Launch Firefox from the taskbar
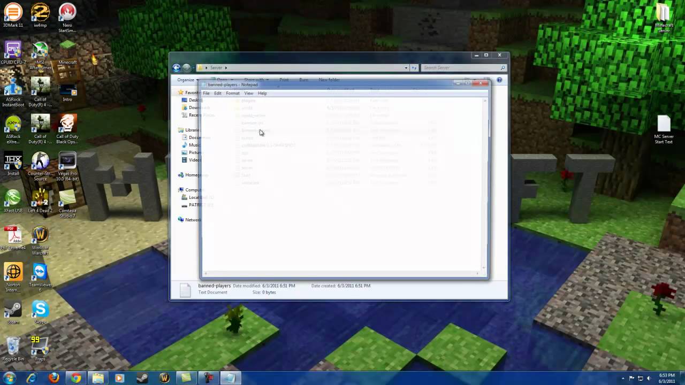 (54, 378)
